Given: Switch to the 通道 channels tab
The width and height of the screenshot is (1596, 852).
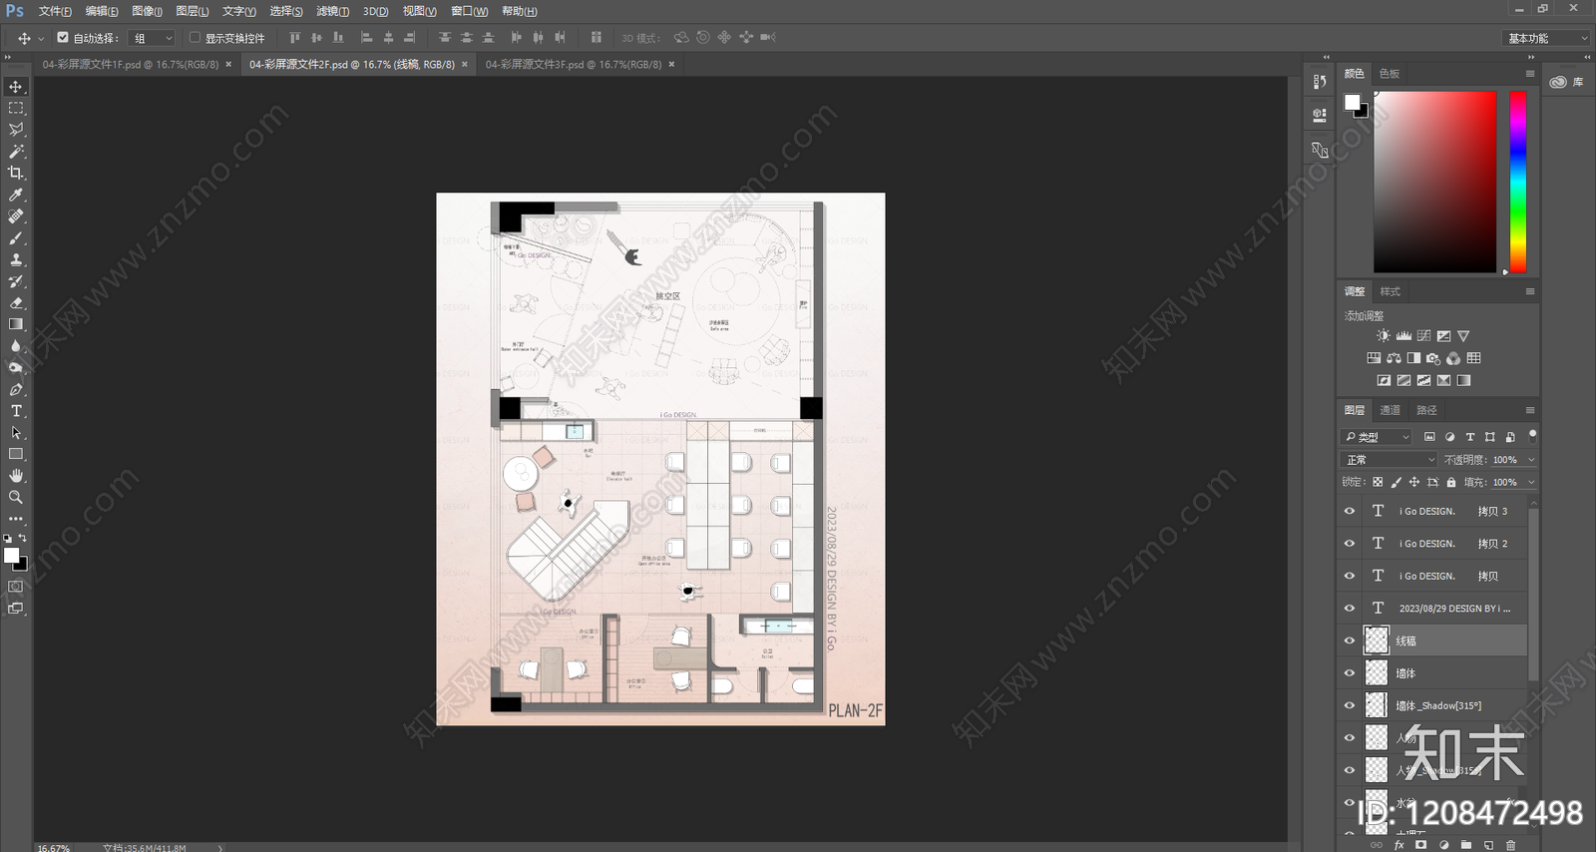Looking at the screenshot, I should coord(1390,410).
